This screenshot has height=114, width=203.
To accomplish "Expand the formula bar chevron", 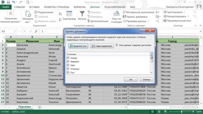I will [200, 31].
